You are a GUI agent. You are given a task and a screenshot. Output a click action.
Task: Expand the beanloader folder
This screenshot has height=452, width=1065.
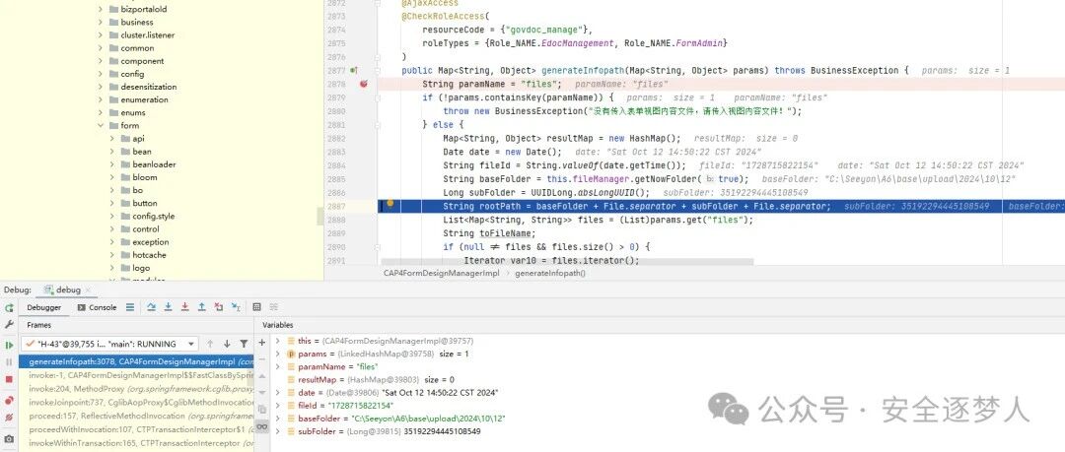(112, 164)
